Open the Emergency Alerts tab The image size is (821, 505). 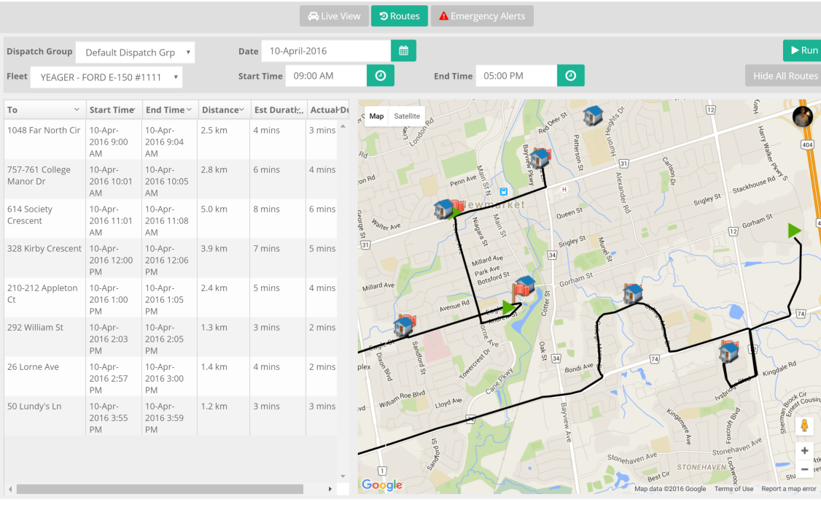(x=482, y=15)
